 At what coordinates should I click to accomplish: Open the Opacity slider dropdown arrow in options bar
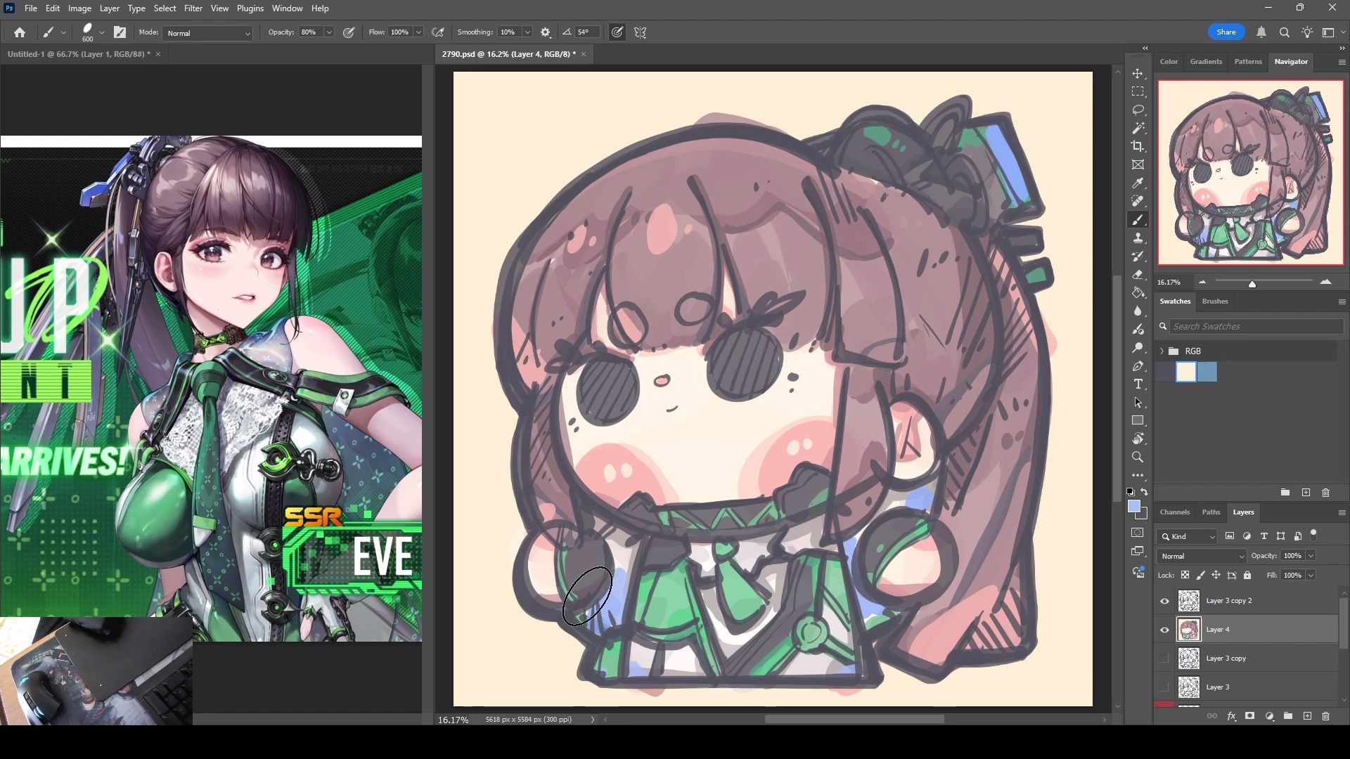point(329,32)
